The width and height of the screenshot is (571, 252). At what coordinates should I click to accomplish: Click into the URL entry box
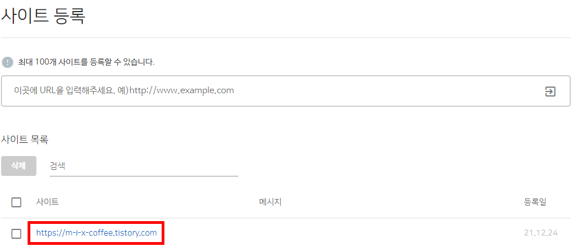286,91
